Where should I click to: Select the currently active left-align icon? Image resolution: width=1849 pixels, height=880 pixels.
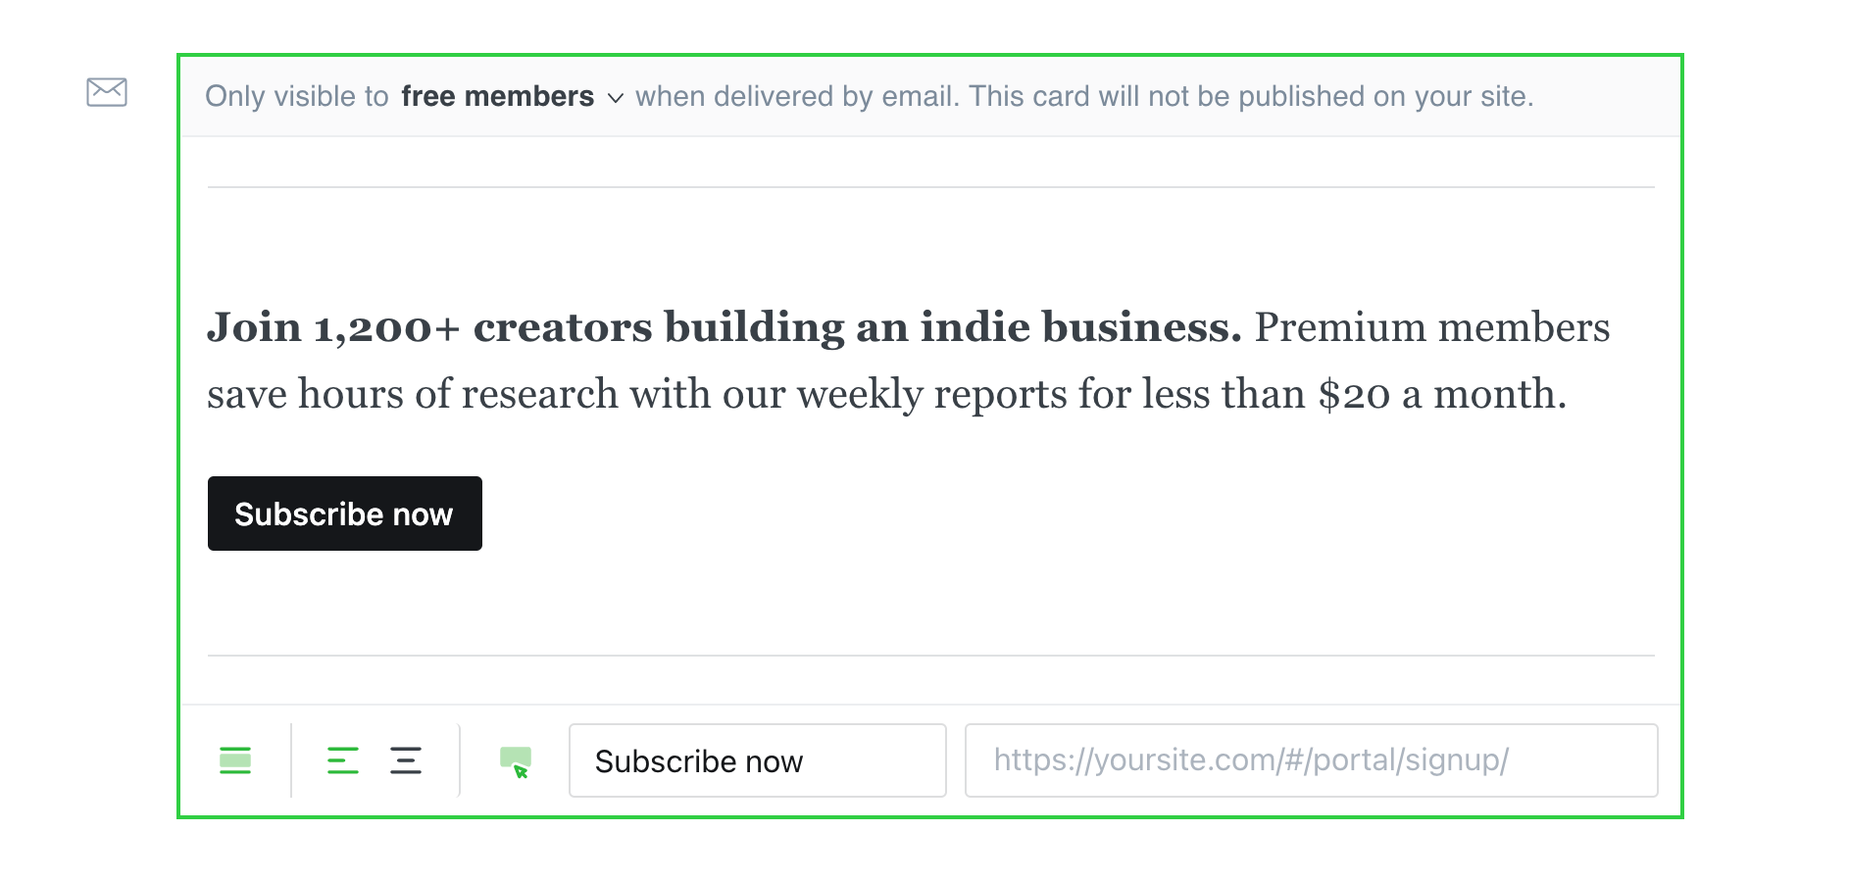pos(341,760)
